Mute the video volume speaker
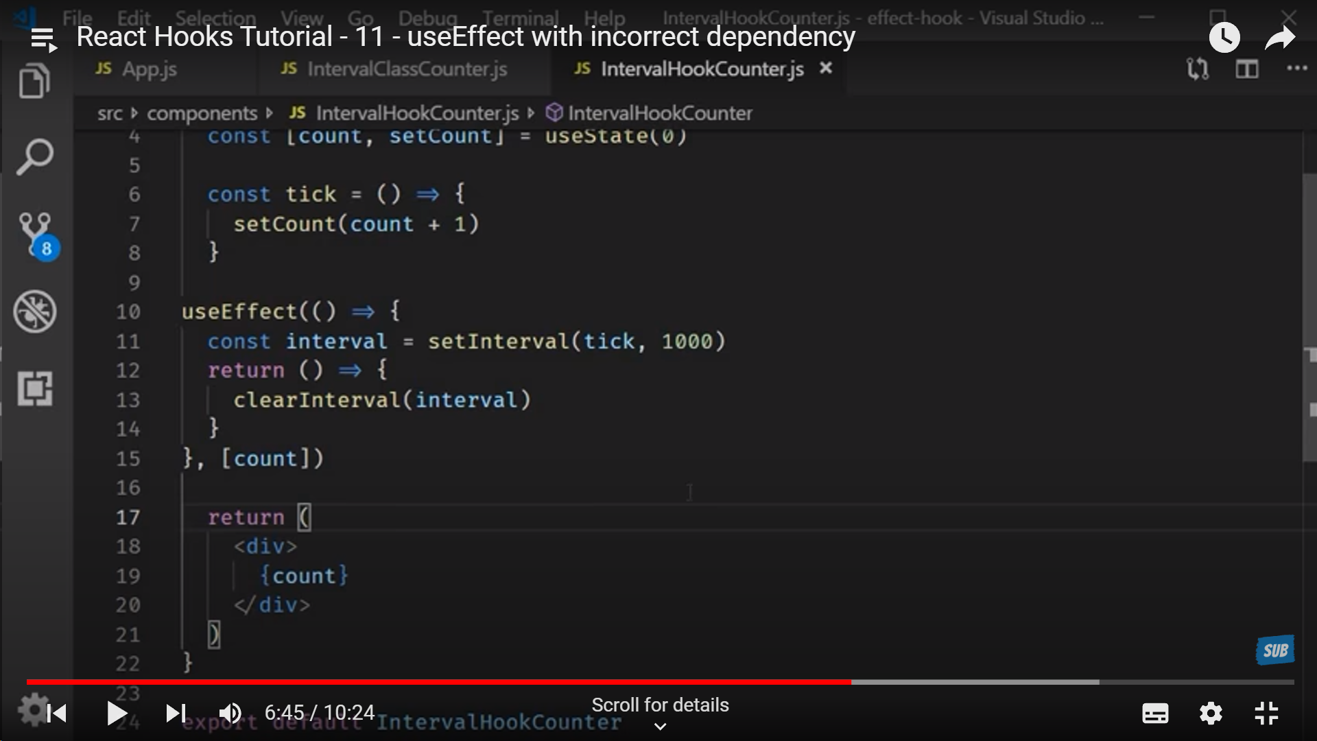 [x=230, y=714]
